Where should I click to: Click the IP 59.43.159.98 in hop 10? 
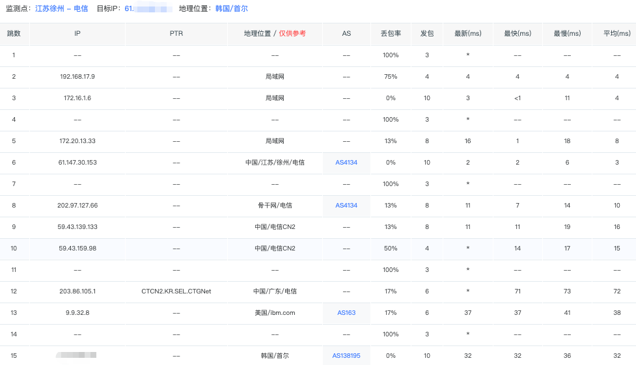pyautogui.click(x=77, y=249)
